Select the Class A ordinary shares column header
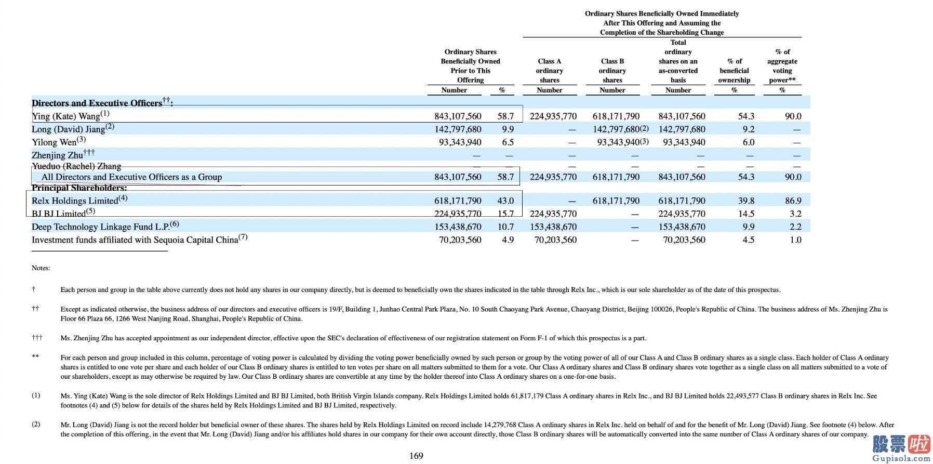This screenshot has width=933, height=464. 549,71
